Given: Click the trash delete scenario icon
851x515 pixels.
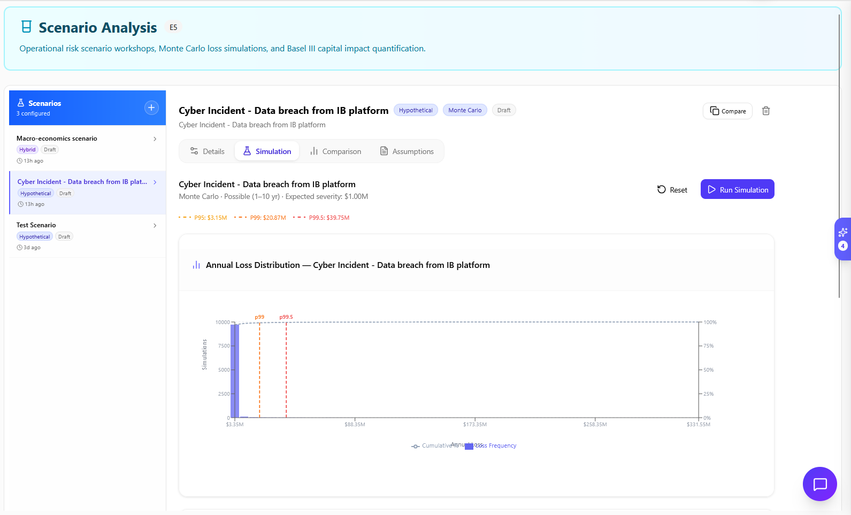Looking at the screenshot, I should 765,111.
